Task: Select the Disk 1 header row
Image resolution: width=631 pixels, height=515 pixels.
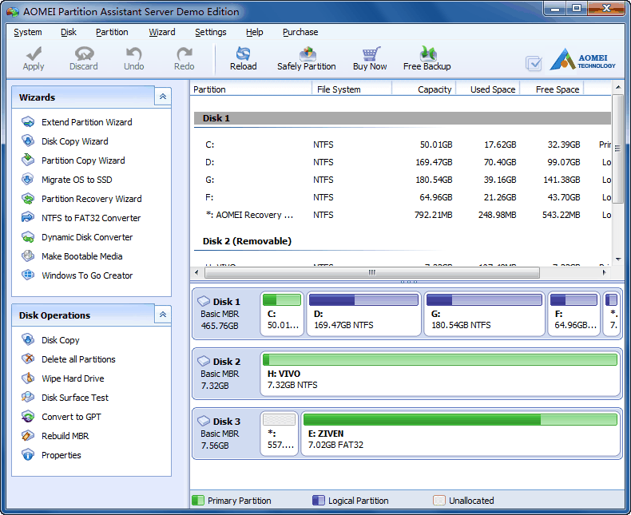Action: 403,118
